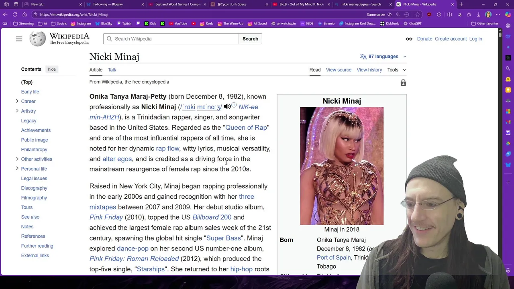Click the Donate link
Image resolution: width=514 pixels, height=289 pixels.
[x=424, y=39]
